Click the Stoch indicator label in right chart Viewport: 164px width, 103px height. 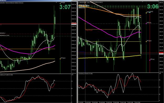coord(86,74)
